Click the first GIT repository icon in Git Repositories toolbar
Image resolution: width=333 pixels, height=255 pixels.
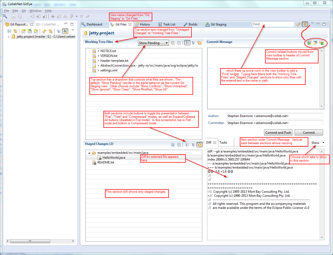point(23,31)
